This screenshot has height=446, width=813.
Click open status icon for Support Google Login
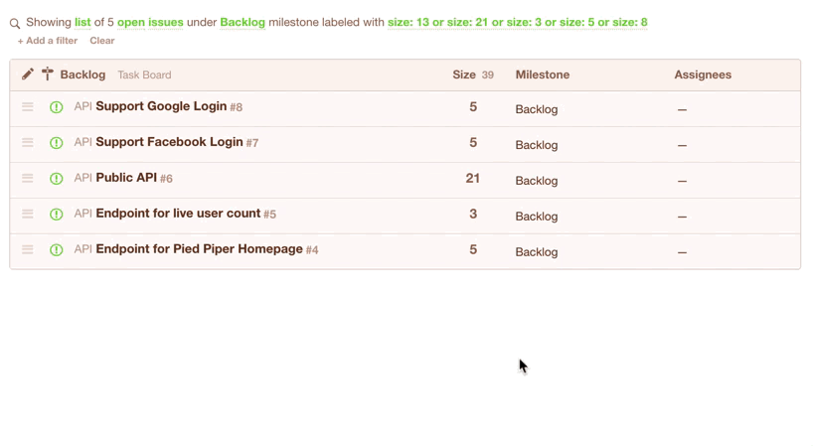[56, 107]
